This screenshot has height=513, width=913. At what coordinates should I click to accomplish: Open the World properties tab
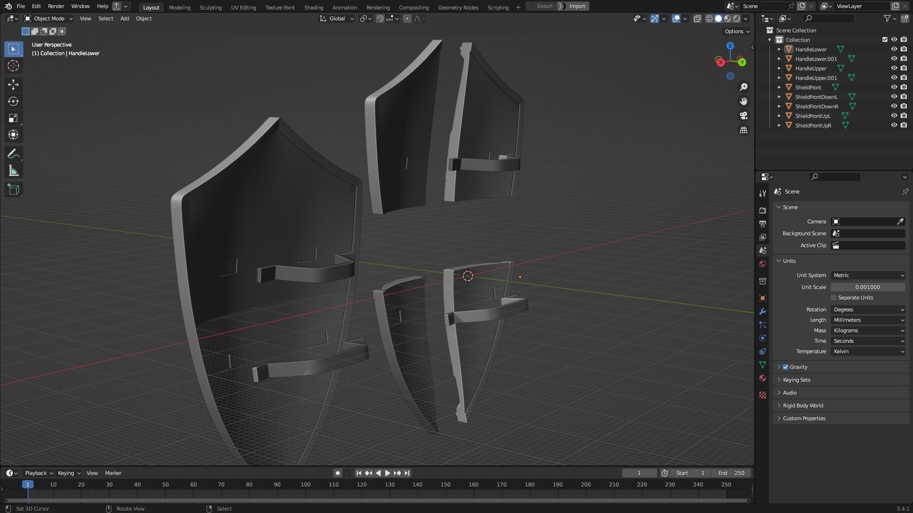pos(763,264)
